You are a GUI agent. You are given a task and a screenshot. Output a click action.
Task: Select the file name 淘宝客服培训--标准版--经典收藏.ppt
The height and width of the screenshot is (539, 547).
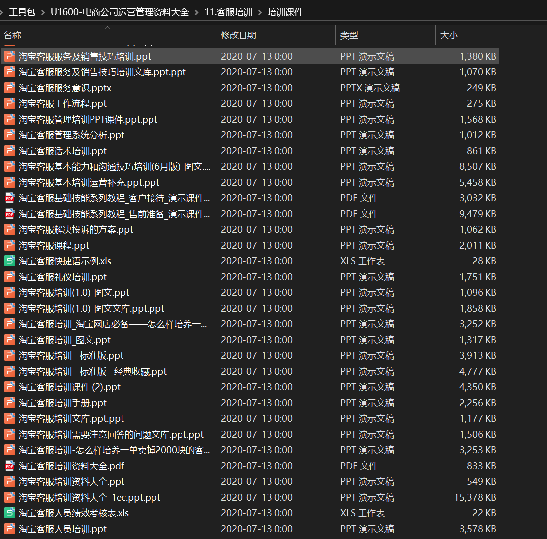tap(93, 371)
